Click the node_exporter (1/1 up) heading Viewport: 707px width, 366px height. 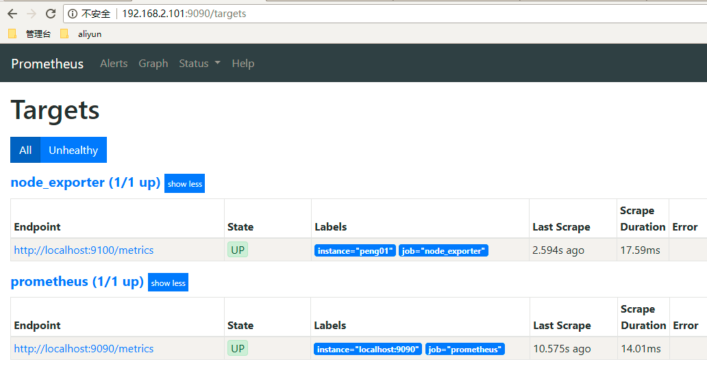[86, 183]
